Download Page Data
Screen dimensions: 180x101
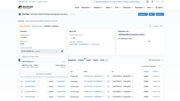(148, 66)
